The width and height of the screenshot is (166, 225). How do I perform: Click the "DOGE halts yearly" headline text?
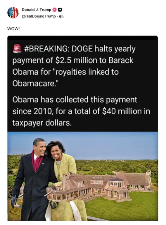point(103,49)
